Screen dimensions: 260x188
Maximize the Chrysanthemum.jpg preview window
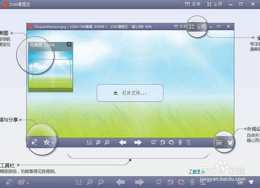(x=219, y=27)
